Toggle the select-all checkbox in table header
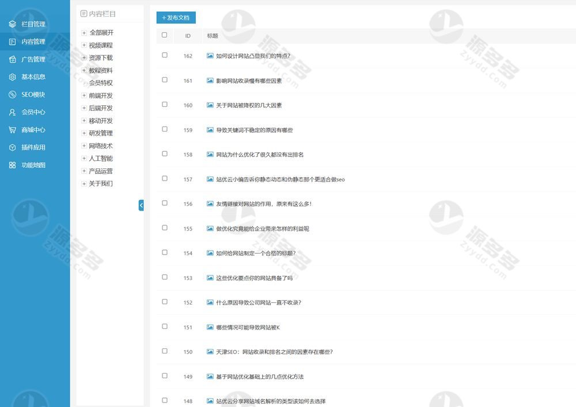 (165, 35)
